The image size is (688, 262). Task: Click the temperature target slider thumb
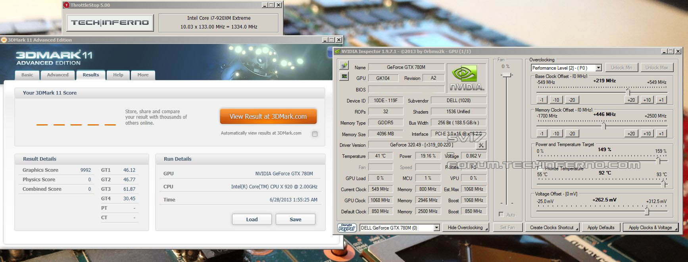[664, 183]
